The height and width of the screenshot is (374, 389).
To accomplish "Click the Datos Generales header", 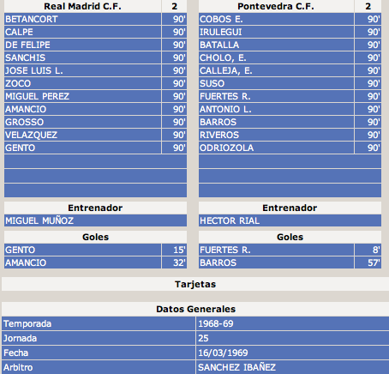I will pyautogui.click(x=195, y=309).
